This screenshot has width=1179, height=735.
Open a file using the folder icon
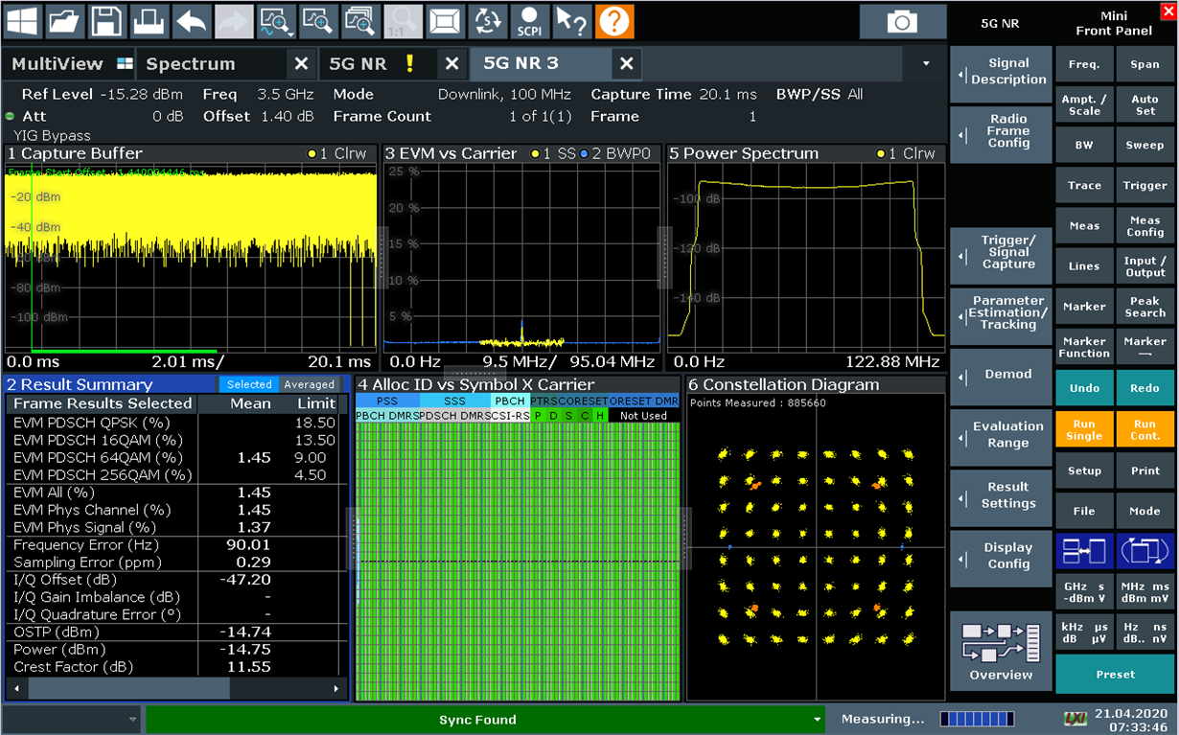pos(64,20)
